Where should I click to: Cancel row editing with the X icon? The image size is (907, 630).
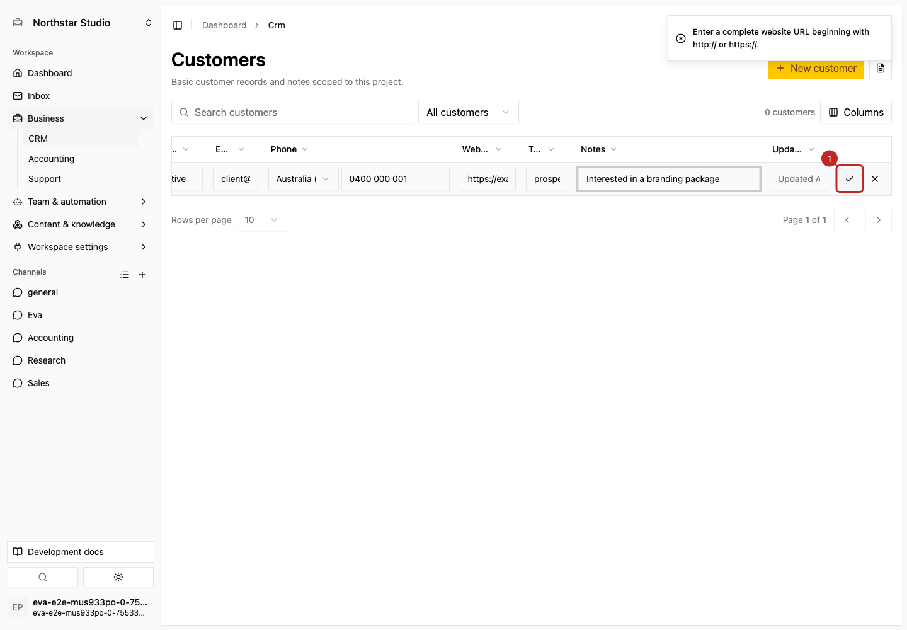click(x=875, y=179)
